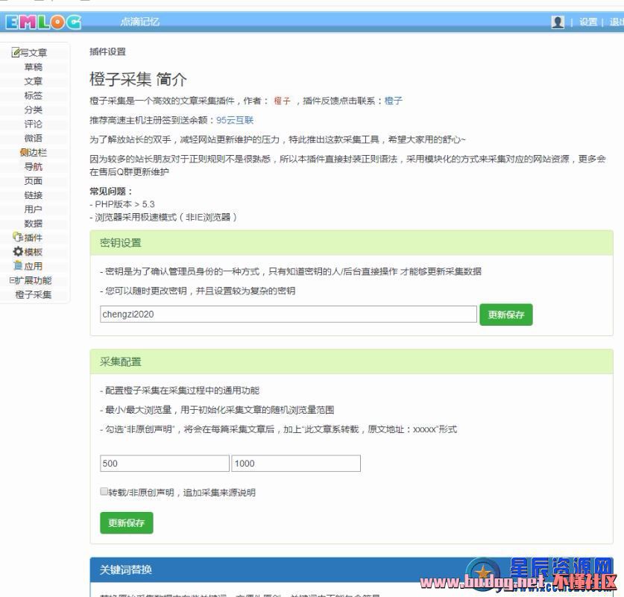Click the 模板 gear icon in sidebar
Viewport: 624px width, 597px height.
click(x=18, y=252)
